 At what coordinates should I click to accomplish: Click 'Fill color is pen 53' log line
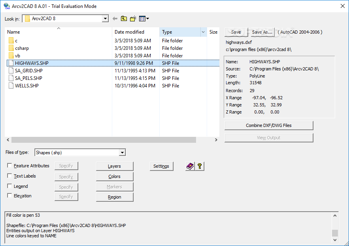(23, 215)
